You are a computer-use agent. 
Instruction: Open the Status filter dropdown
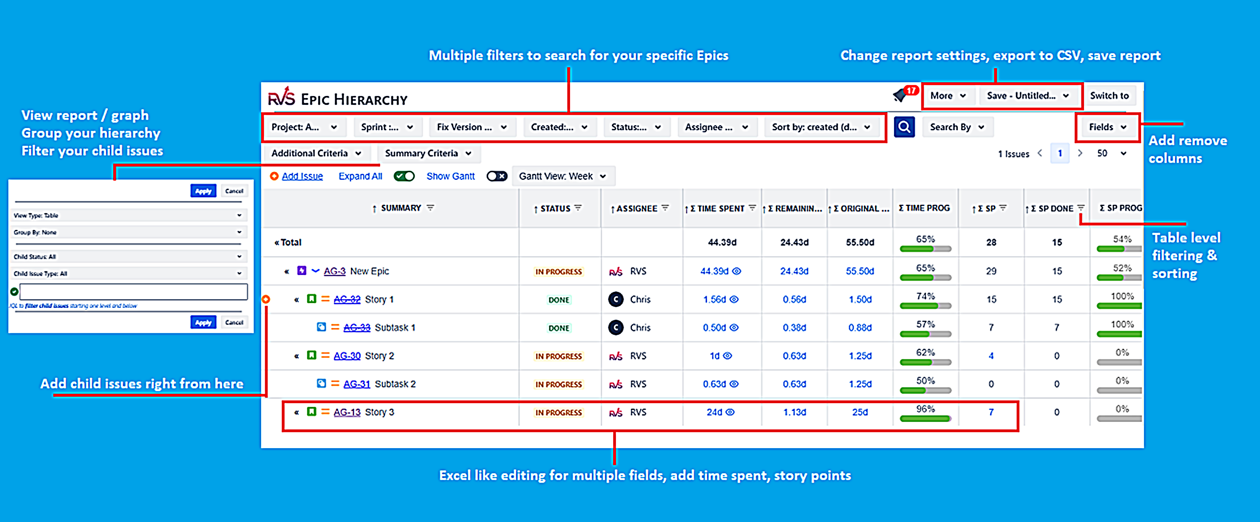[637, 126]
